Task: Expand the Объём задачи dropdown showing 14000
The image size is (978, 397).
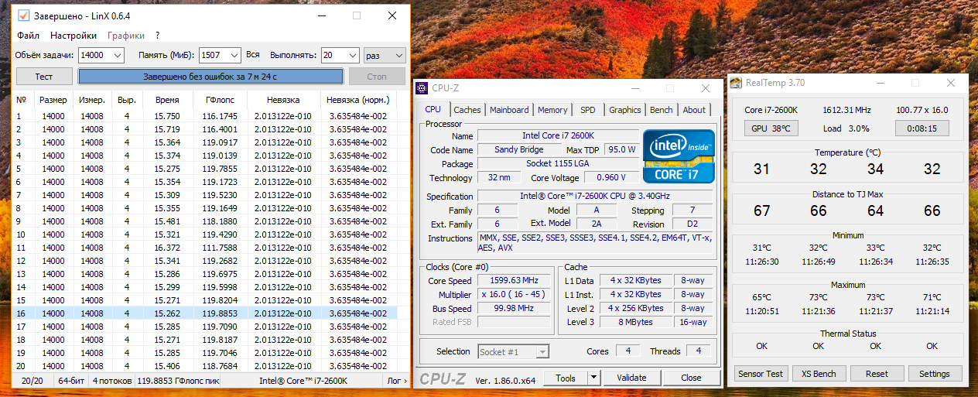Action: point(117,55)
